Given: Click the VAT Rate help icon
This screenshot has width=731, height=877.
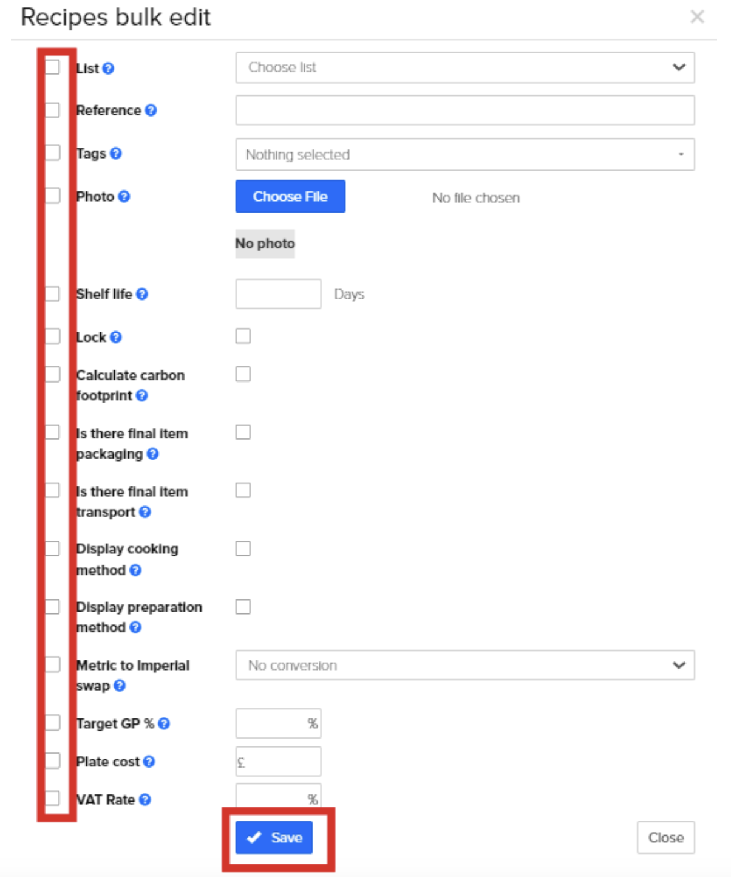Looking at the screenshot, I should pos(144,799).
